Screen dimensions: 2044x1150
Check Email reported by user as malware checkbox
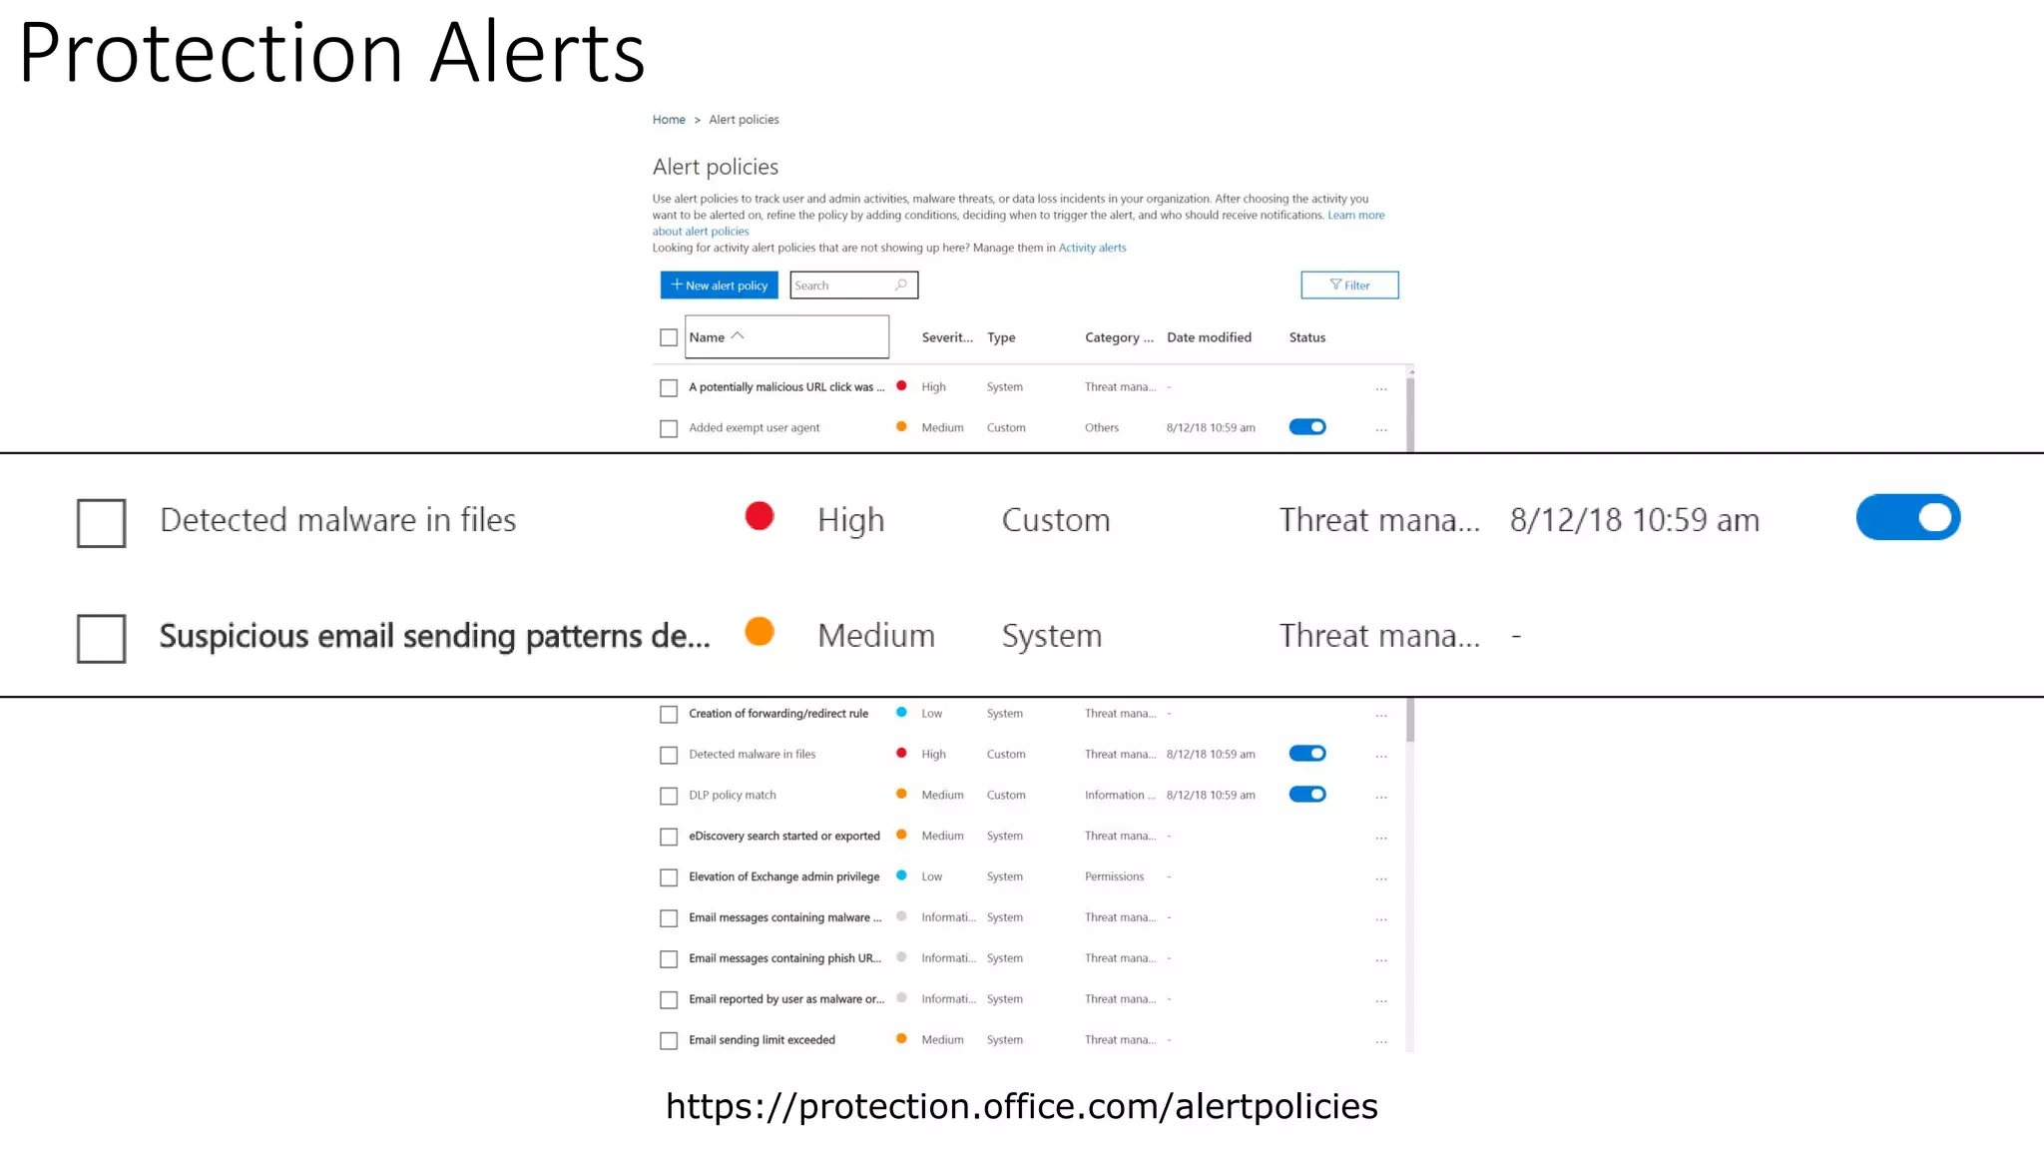[669, 1000]
